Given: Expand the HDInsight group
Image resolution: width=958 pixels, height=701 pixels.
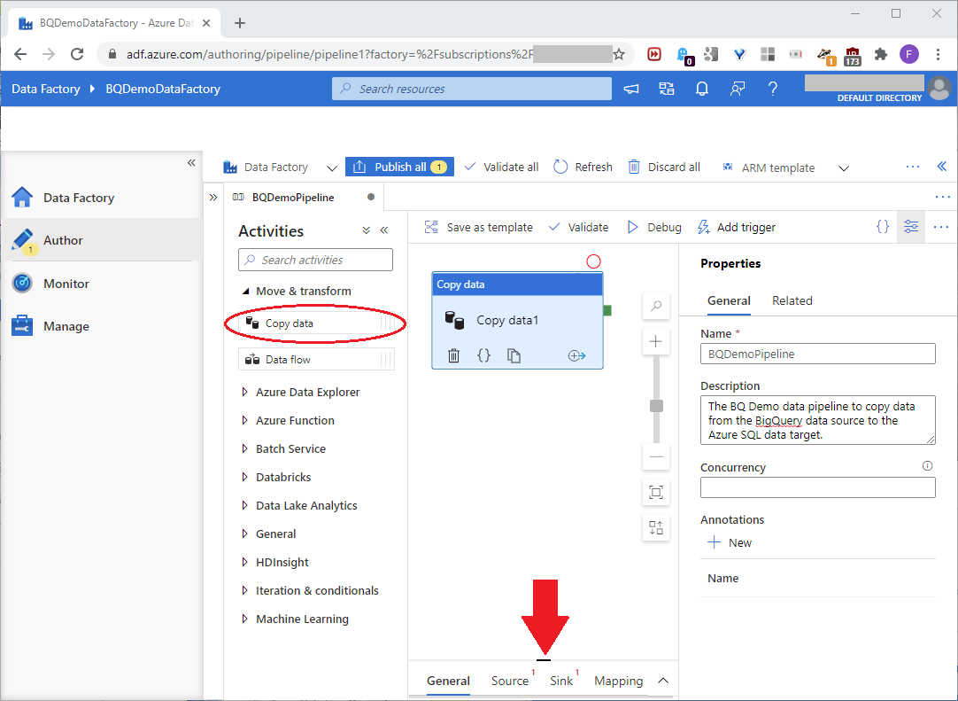Looking at the screenshot, I should (x=245, y=562).
